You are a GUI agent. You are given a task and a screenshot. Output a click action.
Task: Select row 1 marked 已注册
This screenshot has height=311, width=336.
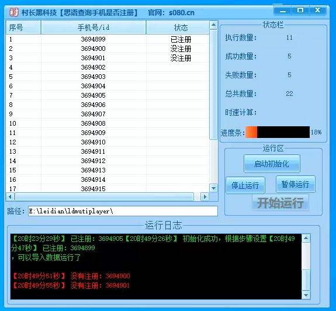[x=108, y=39]
